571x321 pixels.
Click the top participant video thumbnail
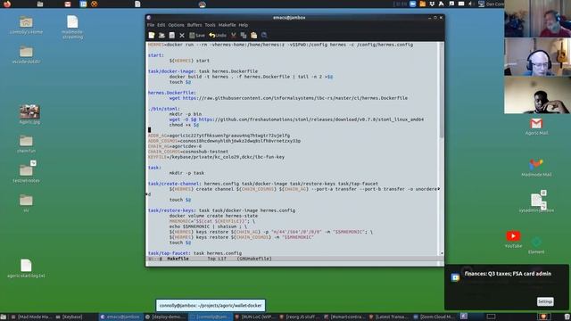click(x=537, y=19)
